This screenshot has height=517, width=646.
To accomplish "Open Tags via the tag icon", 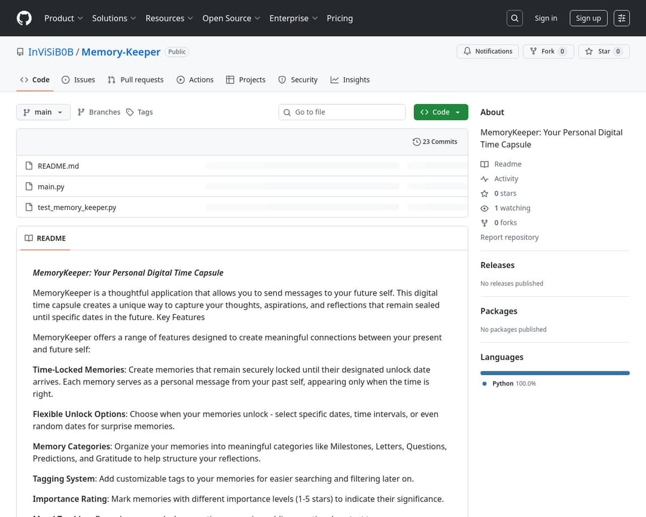I will [x=130, y=112].
